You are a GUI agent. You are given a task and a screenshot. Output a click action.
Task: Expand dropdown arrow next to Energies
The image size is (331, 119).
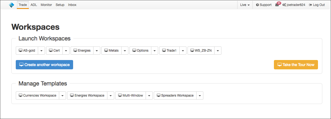[97, 51]
